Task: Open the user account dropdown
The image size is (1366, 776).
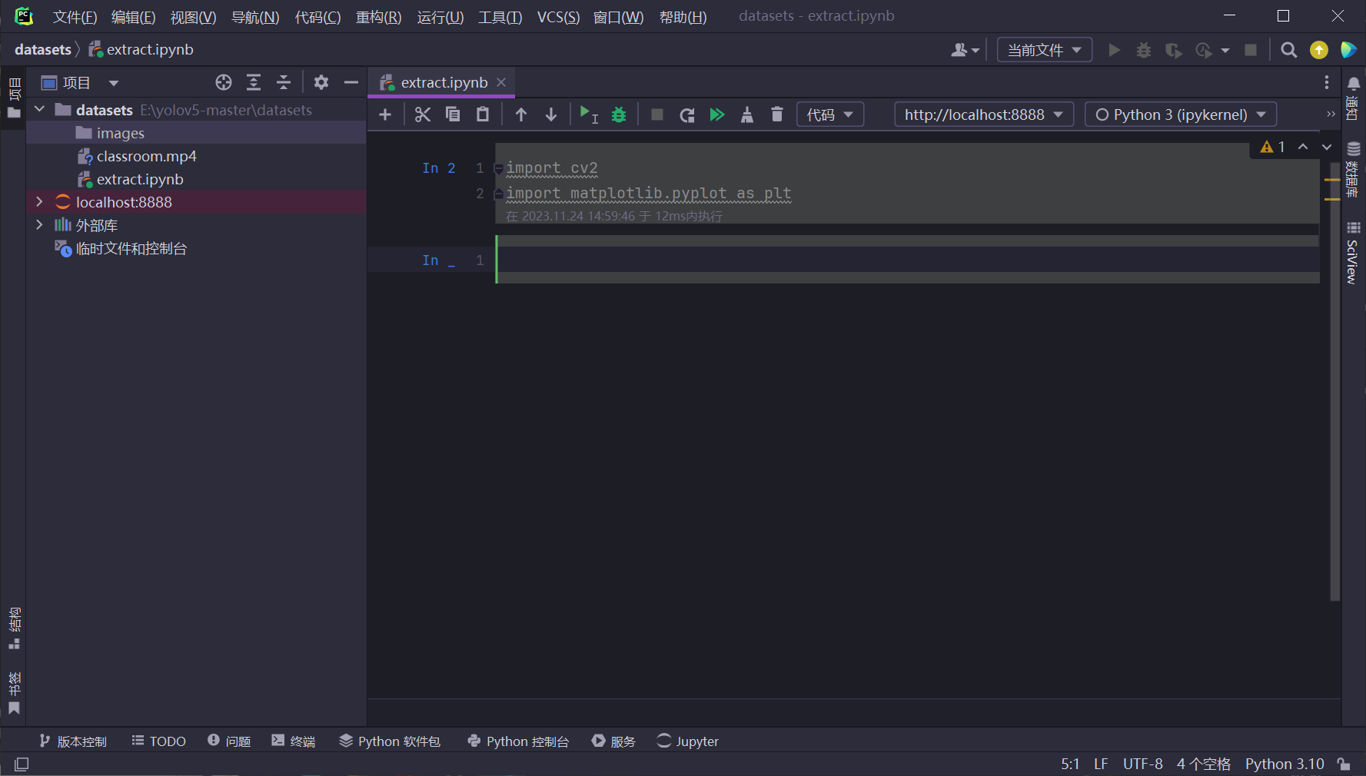Action: pyautogui.click(x=966, y=50)
